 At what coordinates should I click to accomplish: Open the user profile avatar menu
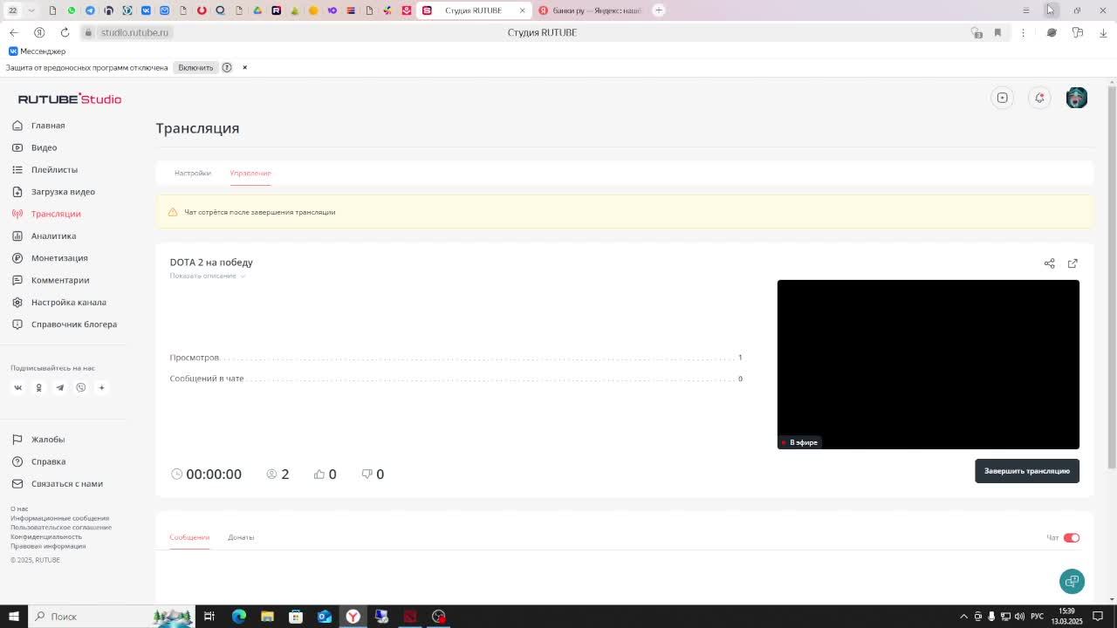(1077, 98)
